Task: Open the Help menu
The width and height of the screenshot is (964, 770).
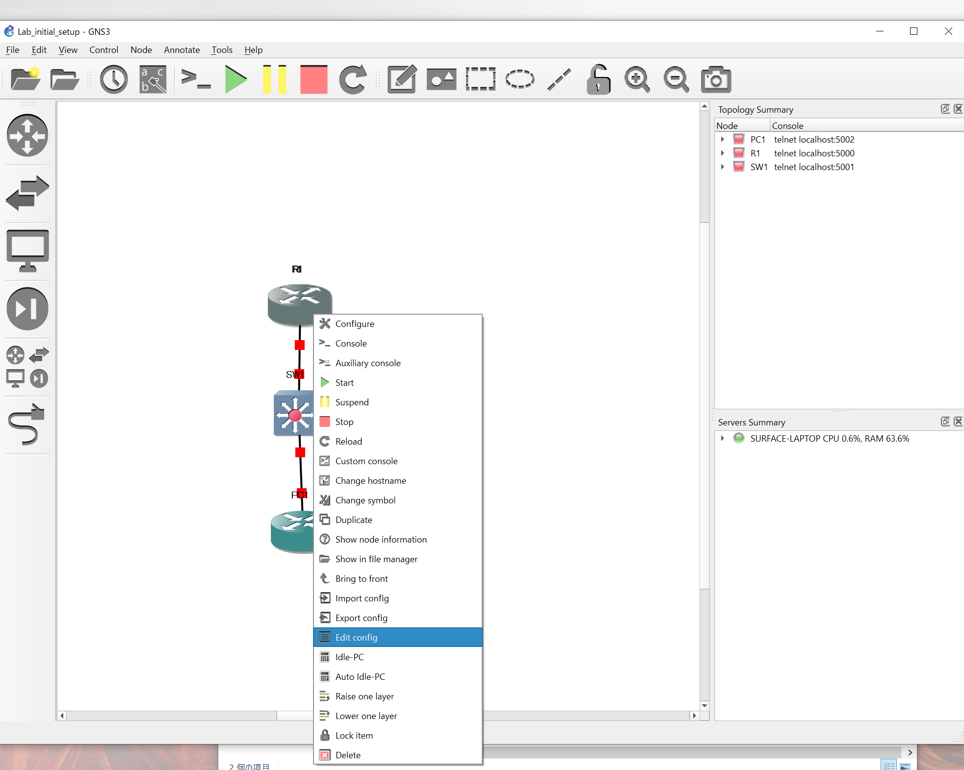Action: pos(254,50)
